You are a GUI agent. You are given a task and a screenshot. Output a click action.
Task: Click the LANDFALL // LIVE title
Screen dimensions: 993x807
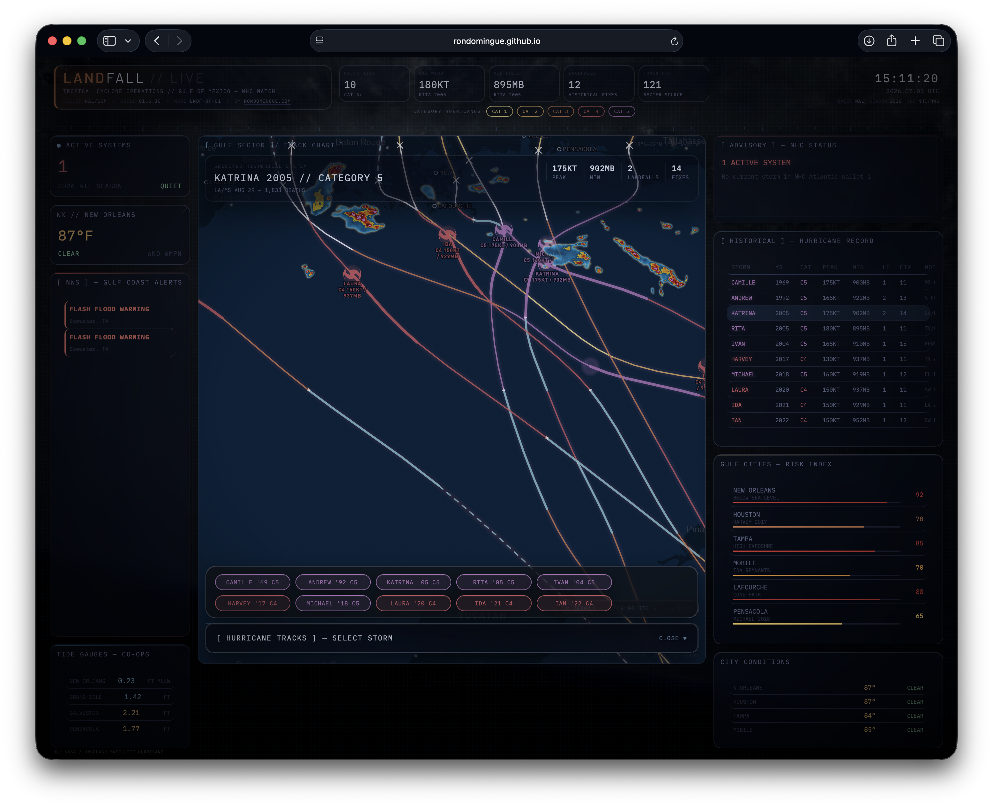(x=133, y=78)
